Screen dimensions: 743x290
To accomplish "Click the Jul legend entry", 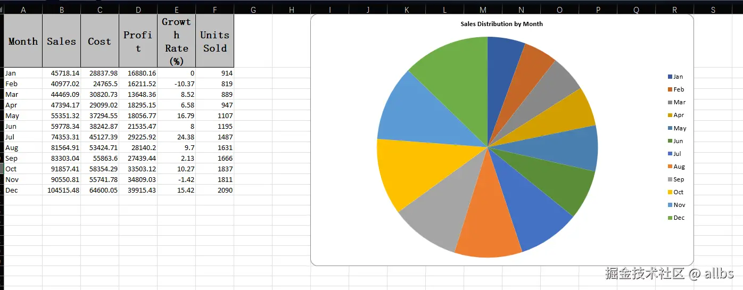I will click(674, 154).
